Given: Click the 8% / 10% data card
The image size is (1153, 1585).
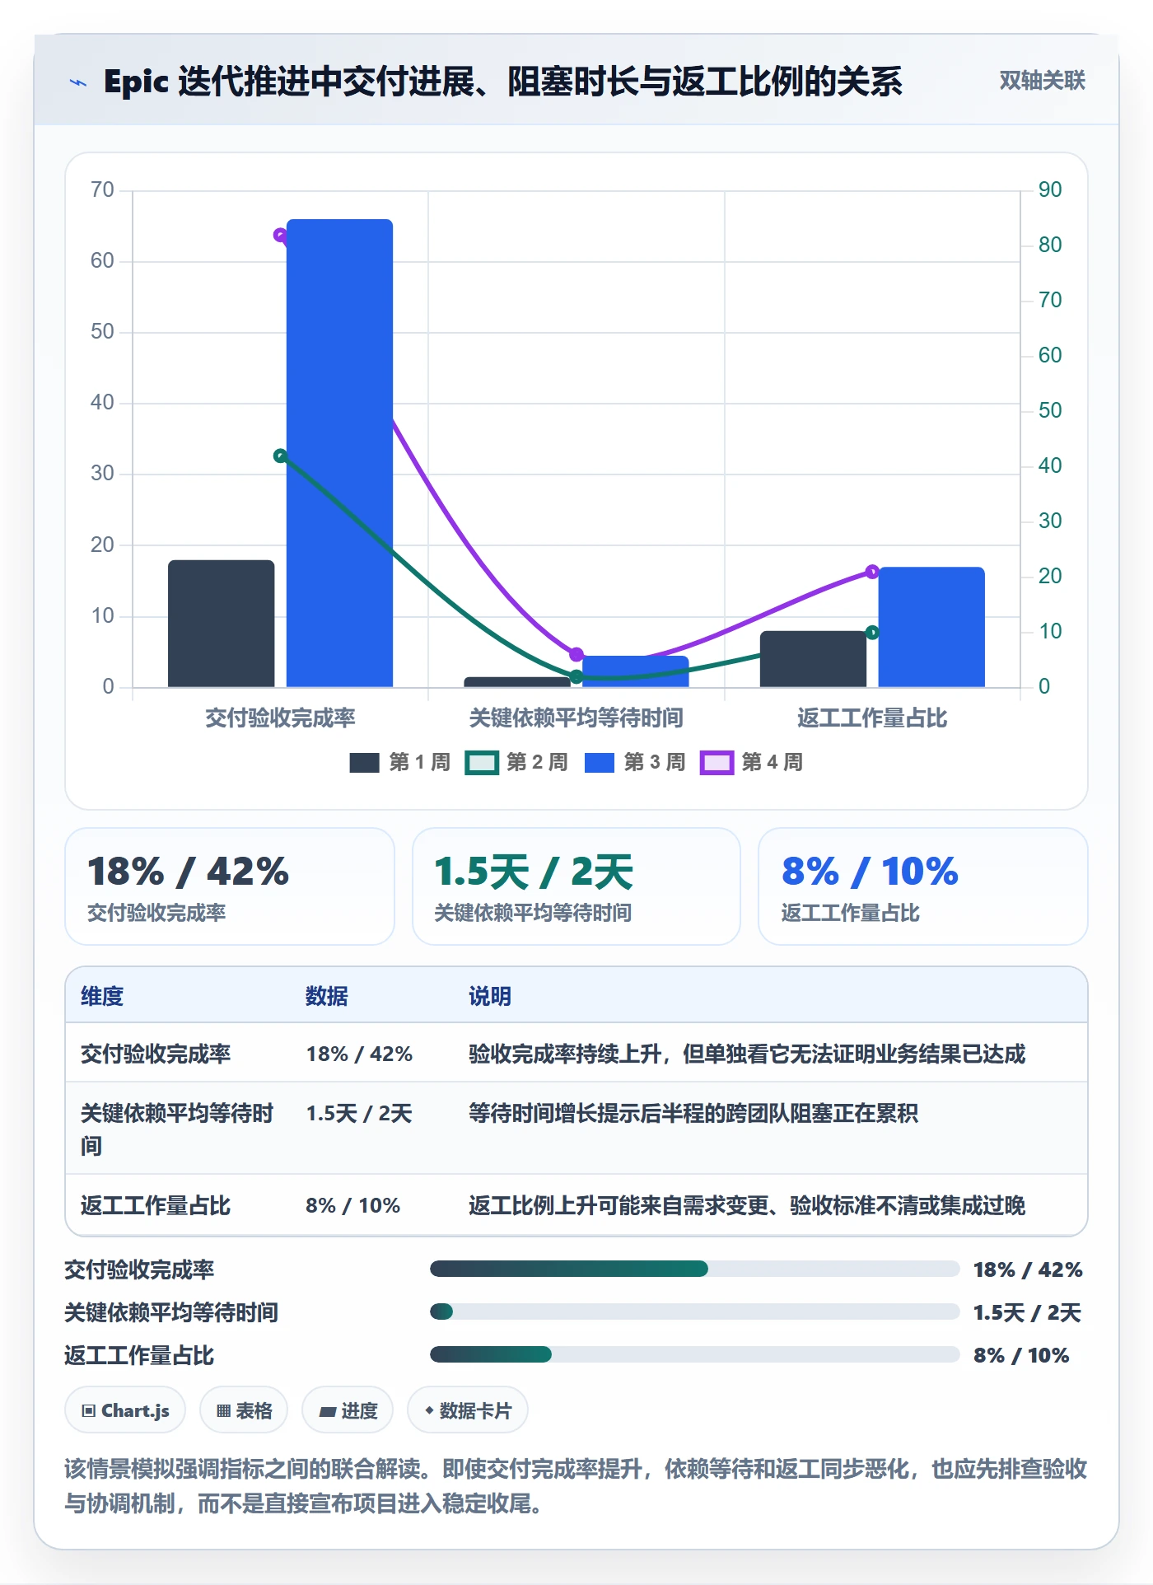Looking at the screenshot, I should click(x=923, y=886).
